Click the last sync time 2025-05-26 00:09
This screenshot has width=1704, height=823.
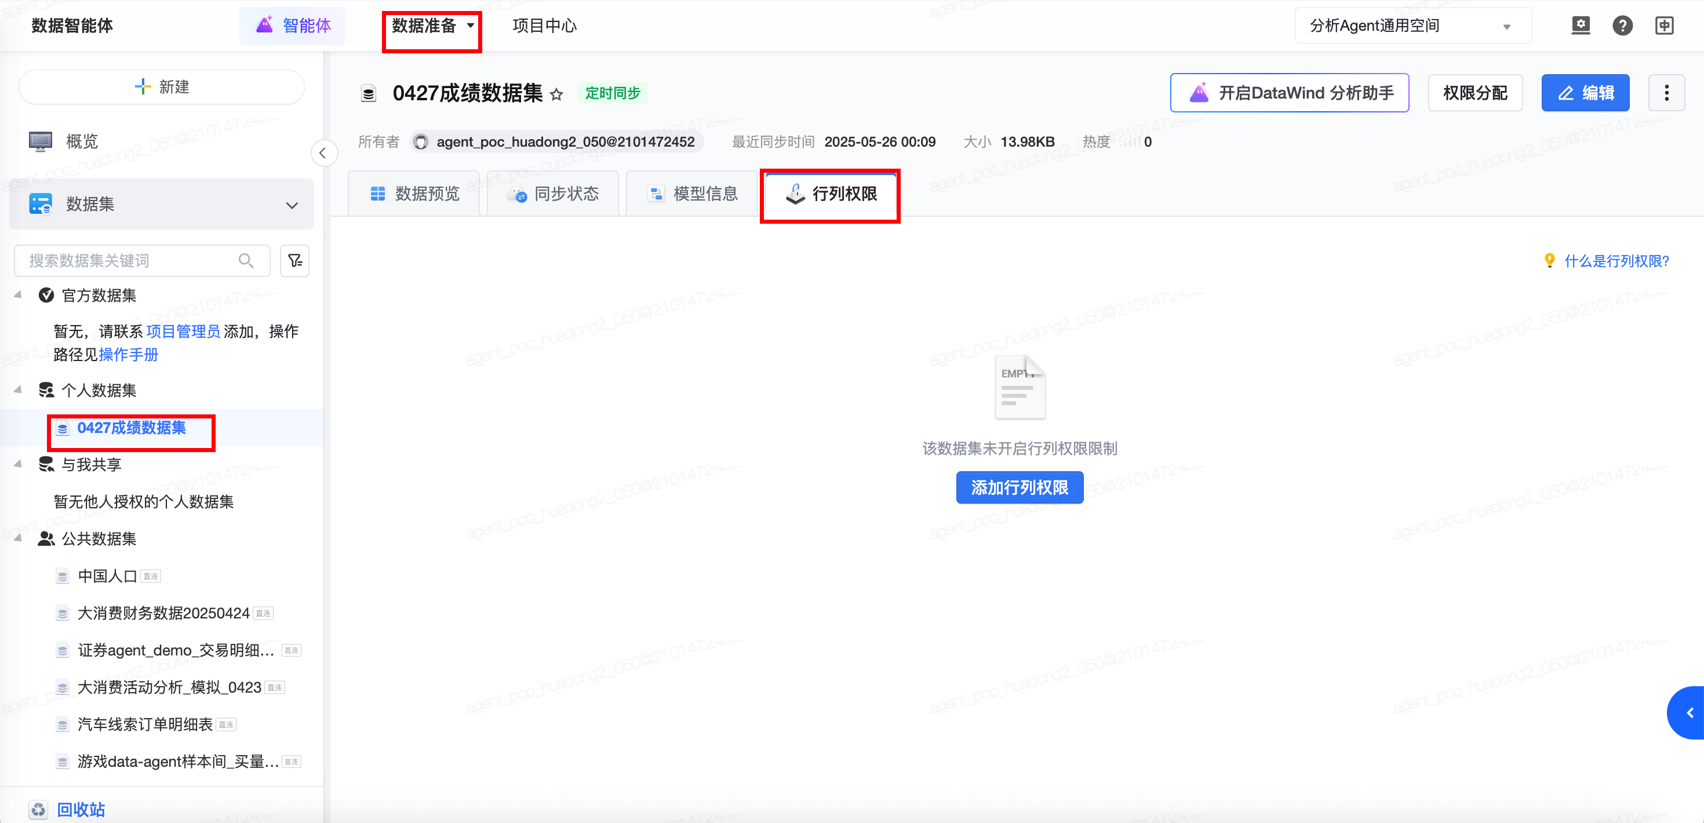point(880,141)
